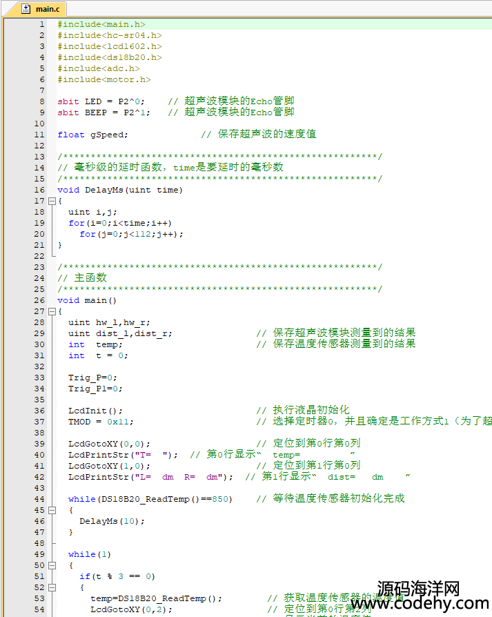Collapse the while block fold at line 45
Screen dimensions: 492x617
click(x=52, y=510)
